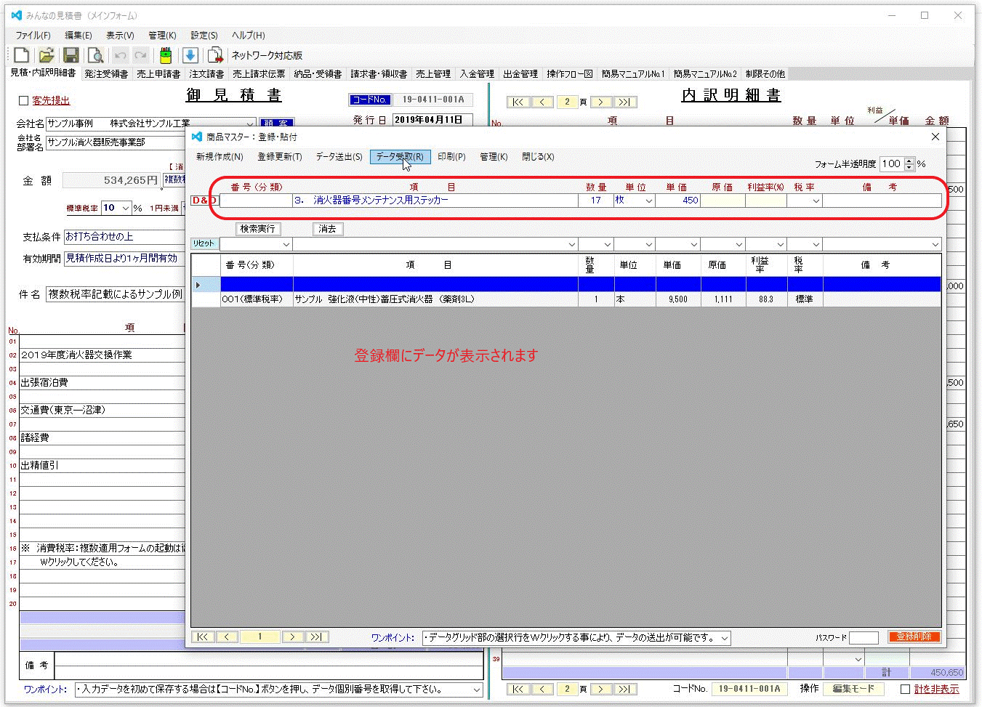Click 編集モード button
This screenshot has width=982, height=707.
(x=853, y=689)
